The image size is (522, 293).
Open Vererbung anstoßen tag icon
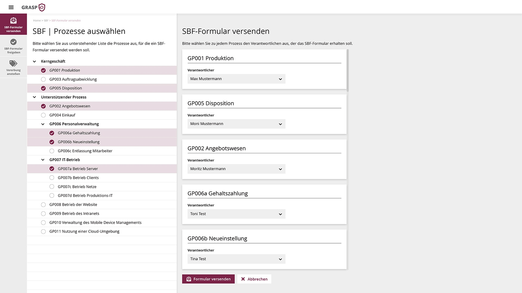pyautogui.click(x=13, y=63)
